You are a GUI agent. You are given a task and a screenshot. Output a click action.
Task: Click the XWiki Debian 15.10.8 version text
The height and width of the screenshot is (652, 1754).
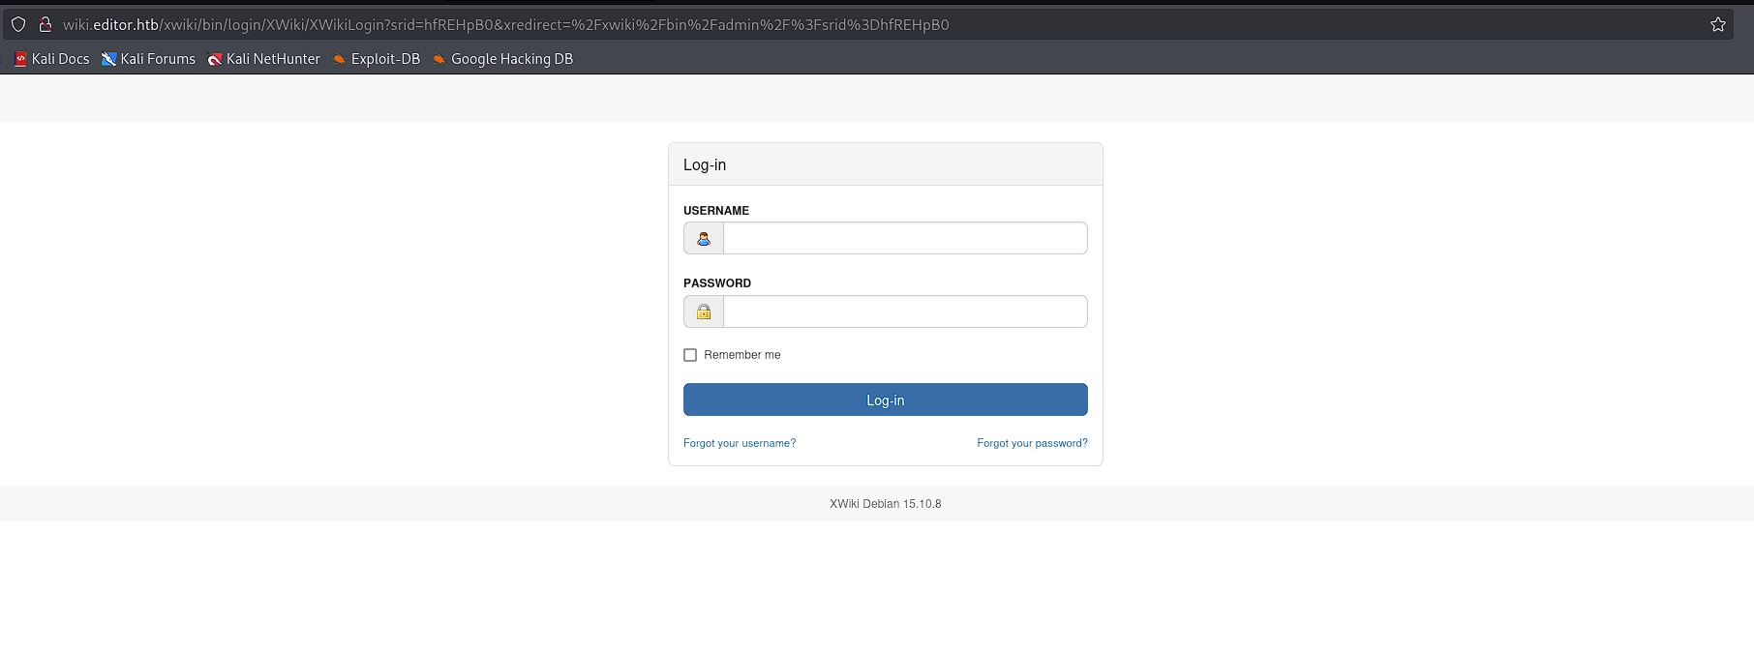(886, 504)
